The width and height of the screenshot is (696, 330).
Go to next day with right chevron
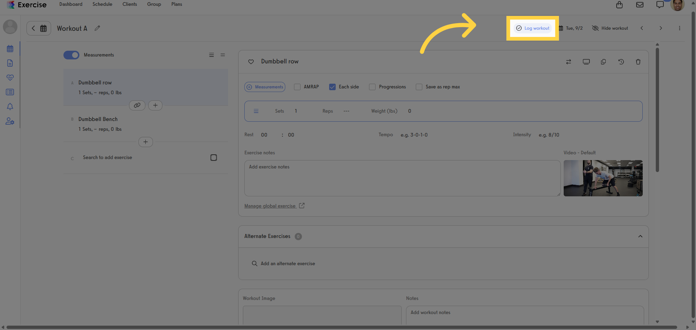coord(660,28)
